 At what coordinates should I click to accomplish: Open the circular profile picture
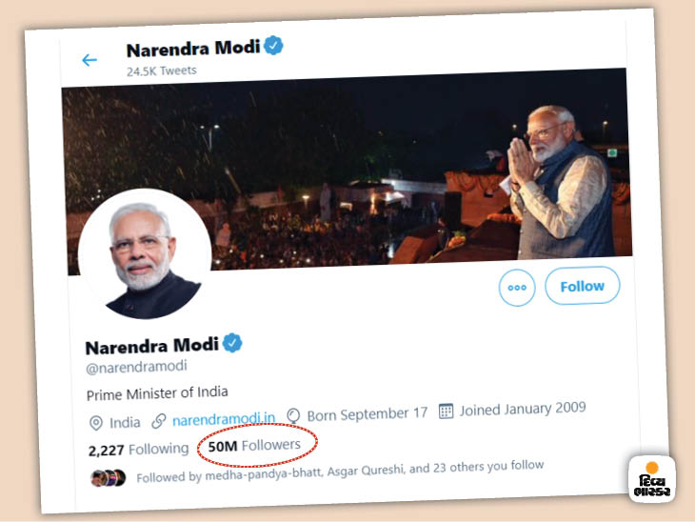point(145,254)
